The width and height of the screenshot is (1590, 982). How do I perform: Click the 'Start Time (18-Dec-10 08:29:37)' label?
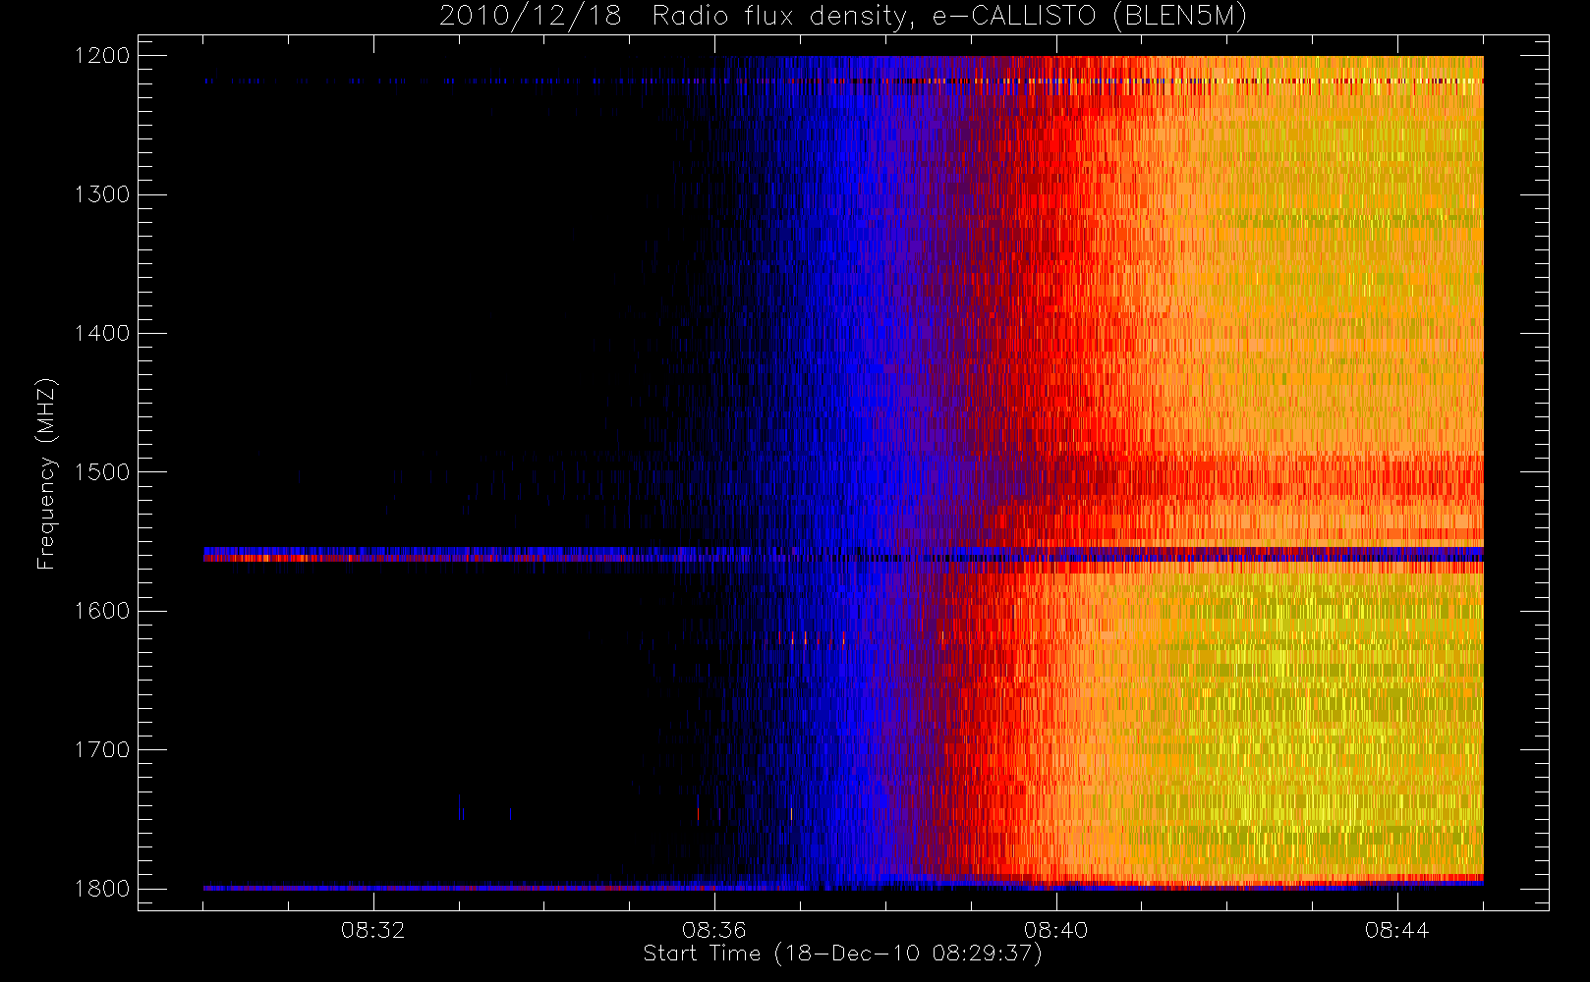point(842,954)
